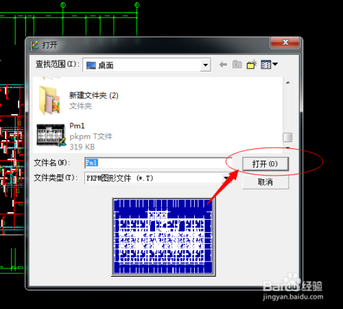Expand the 查找范围 桌面 dropdown
Screen dimensions: 343x309
pos(205,65)
